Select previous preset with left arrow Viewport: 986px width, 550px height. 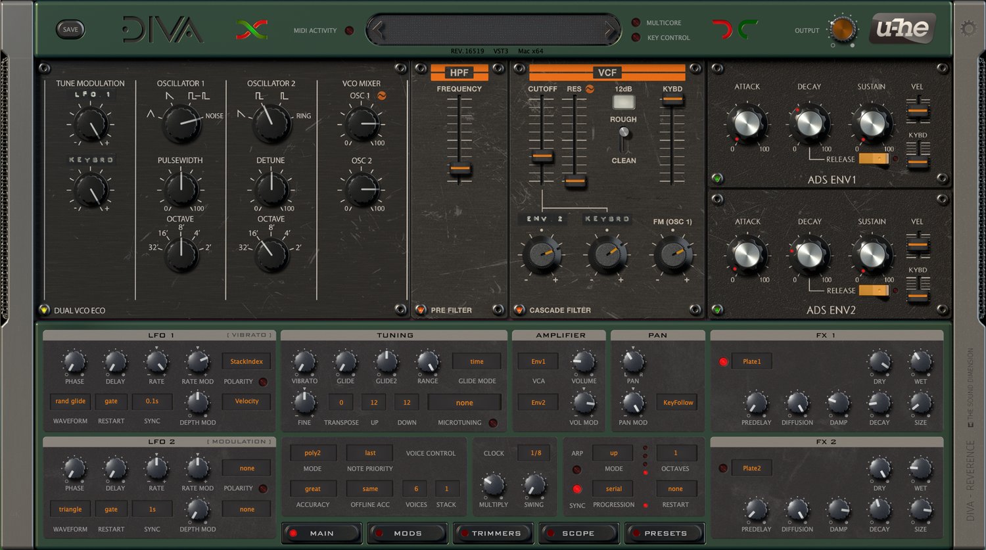click(x=377, y=30)
